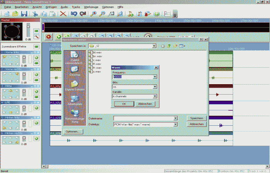The image size is (270, 173).
Task: Open the Werkzeuge menu
Action: [91, 7]
